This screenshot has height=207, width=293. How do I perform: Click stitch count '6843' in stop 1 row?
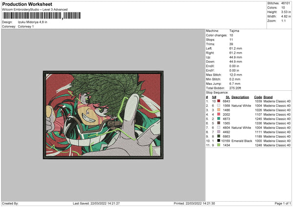click(226, 101)
